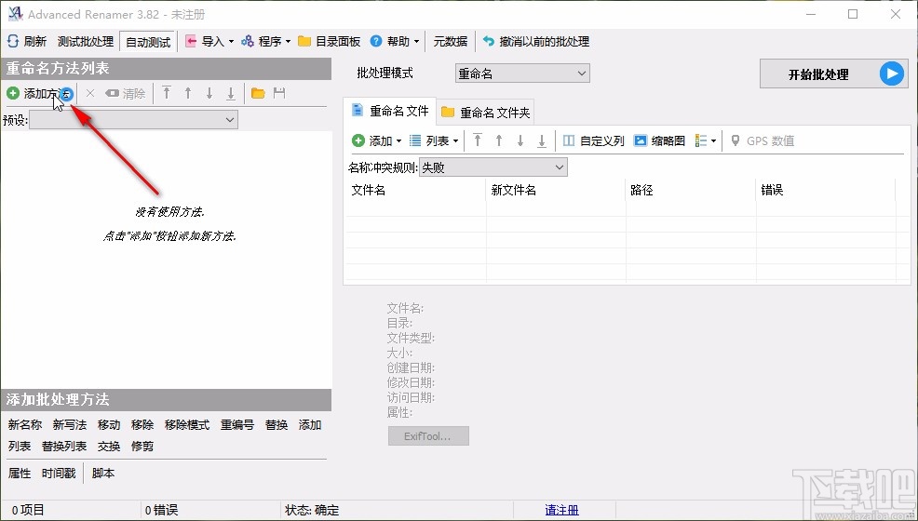This screenshot has height=521, width=918.
Task: Add the 替换列表 batch method
Action: [64, 447]
